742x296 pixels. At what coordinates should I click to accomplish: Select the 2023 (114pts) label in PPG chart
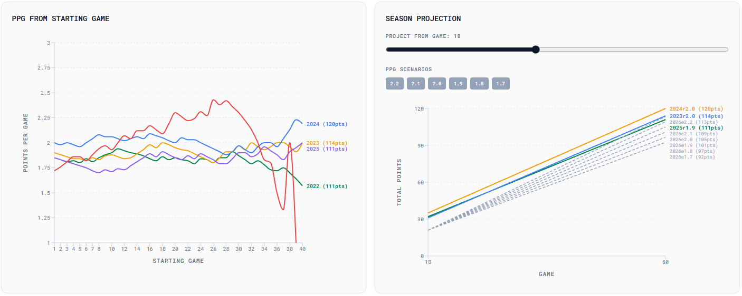pos(327,143)
